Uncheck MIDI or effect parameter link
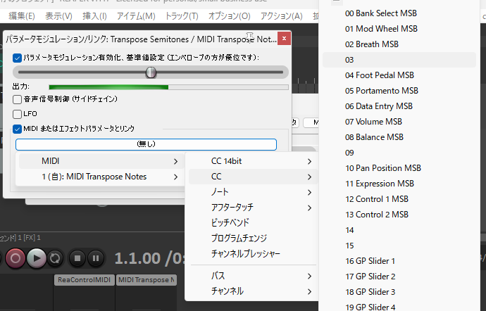The height and width of the screenshot is (311, 486). tap(18, 129)
